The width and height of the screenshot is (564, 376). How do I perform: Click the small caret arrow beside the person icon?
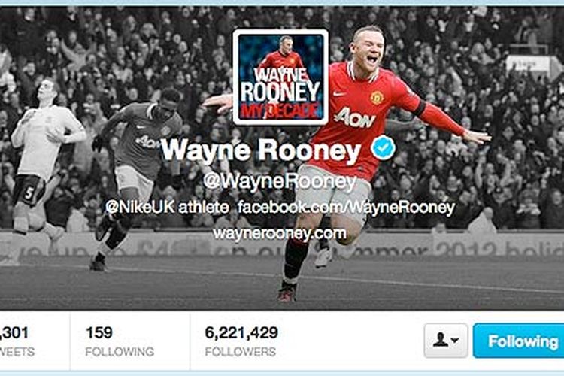[455, 340]
